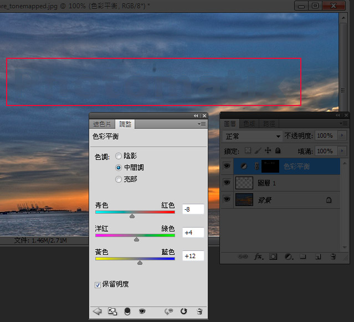The width and height of the screenshot is (354, 322).
Task: Select 背景 layer thumbnail
Action: (244, 199)
